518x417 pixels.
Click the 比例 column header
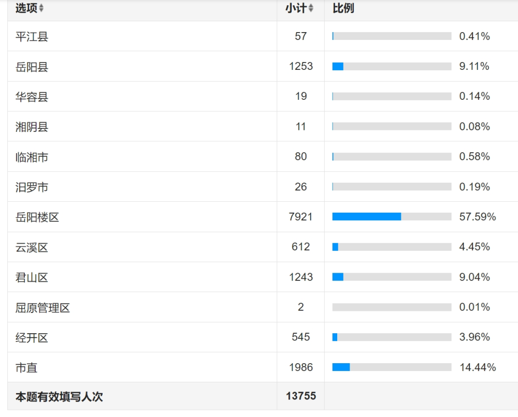click(343, 8)
